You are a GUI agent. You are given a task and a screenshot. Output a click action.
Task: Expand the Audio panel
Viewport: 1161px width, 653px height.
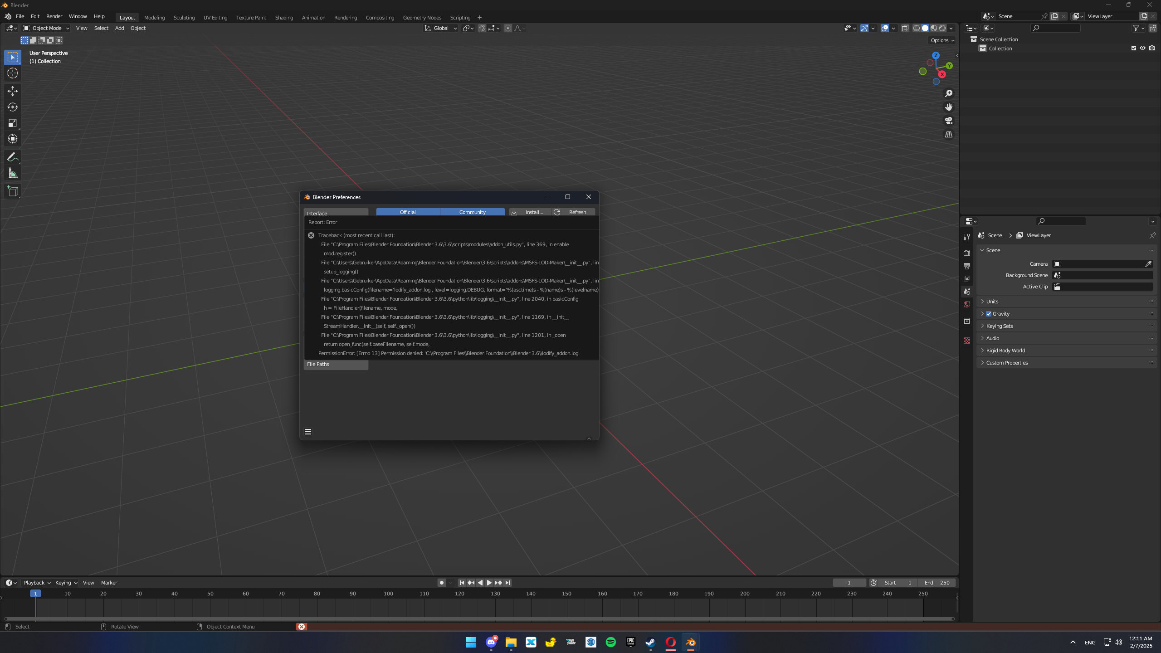pos(1067,338)
